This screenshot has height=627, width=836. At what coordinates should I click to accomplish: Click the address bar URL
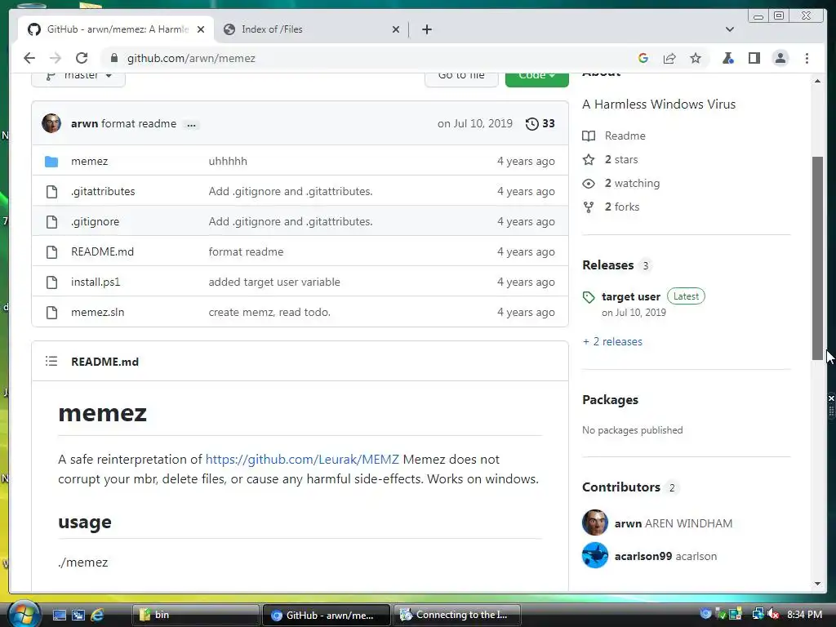191,58
